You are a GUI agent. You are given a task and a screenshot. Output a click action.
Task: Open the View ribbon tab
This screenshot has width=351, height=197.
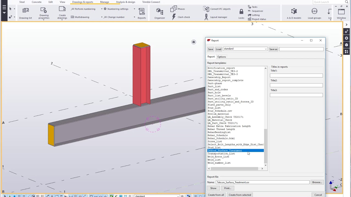click(x=62, y=2)
